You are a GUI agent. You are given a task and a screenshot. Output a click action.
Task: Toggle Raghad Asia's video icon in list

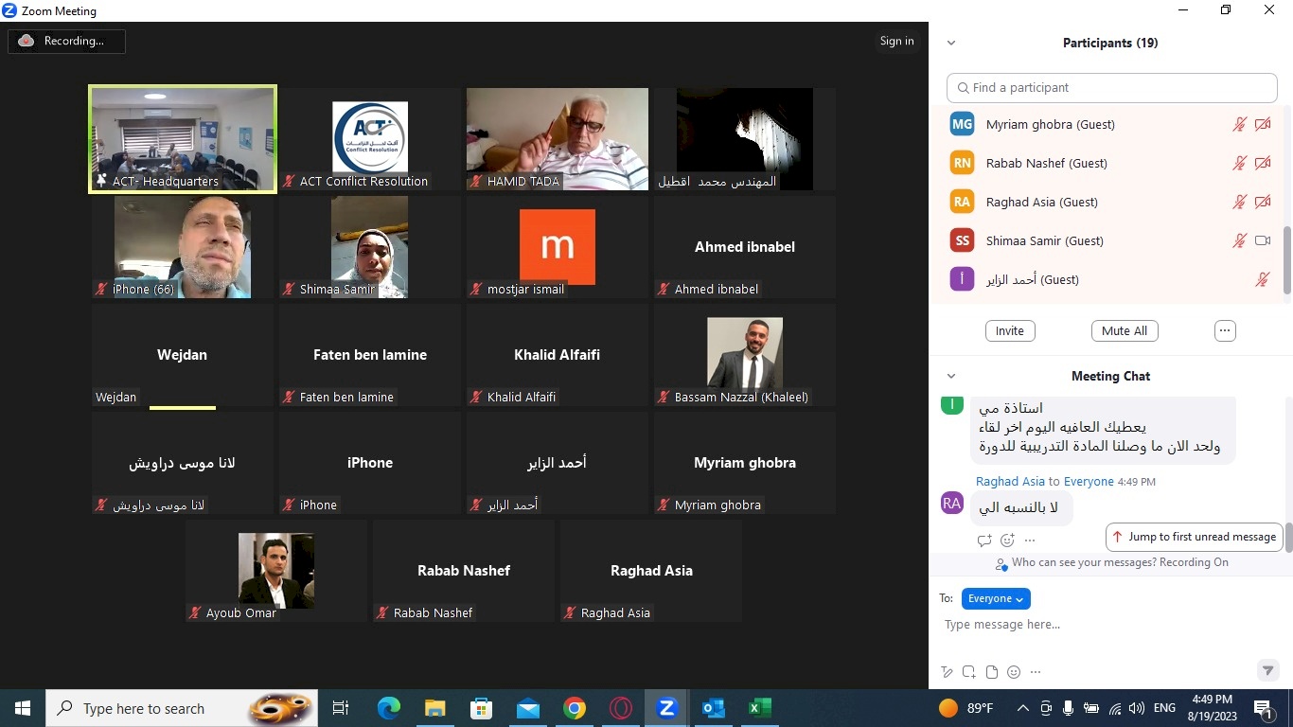click(x=1263, y=203)
